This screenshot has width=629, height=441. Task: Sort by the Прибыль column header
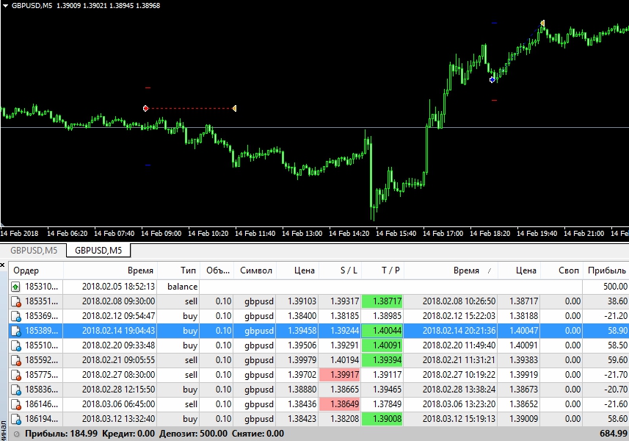pyautogui.click(x=606, y=270)
